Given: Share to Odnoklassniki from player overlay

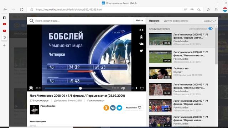Looking at the screenshot, I should (x=141, y=37).
